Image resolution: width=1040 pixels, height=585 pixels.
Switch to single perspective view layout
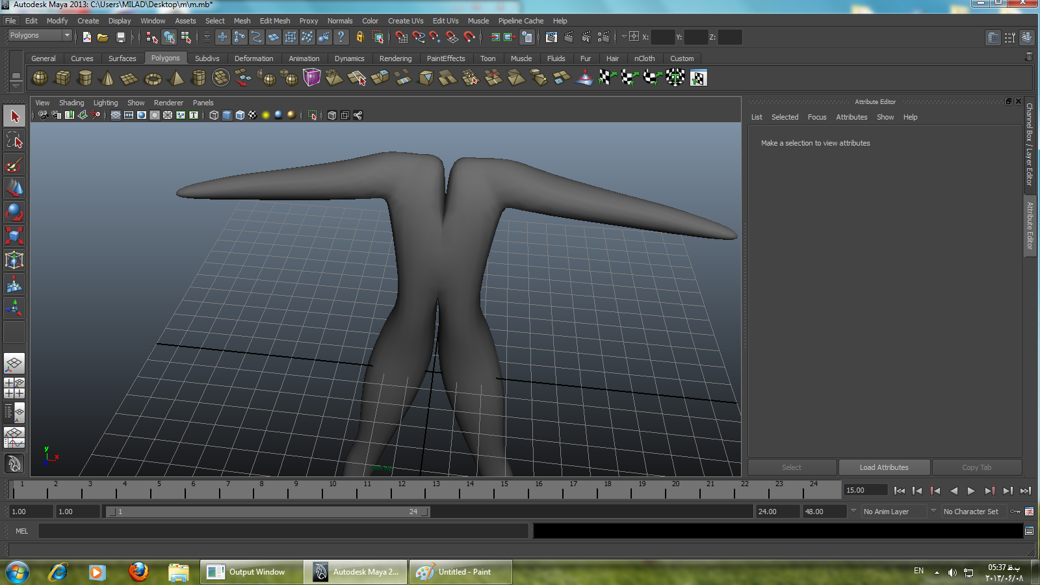(x=14, y=363)
